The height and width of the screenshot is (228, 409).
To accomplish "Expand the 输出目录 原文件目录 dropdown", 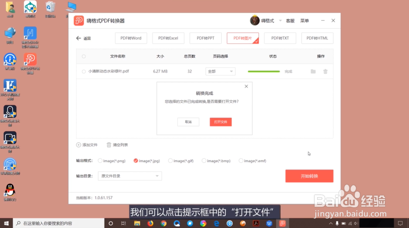I will [x=130, y=176].
